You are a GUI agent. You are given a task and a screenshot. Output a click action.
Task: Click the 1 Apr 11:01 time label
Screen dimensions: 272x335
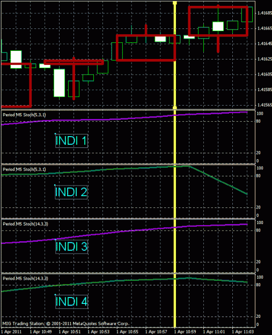coord(214,332)
